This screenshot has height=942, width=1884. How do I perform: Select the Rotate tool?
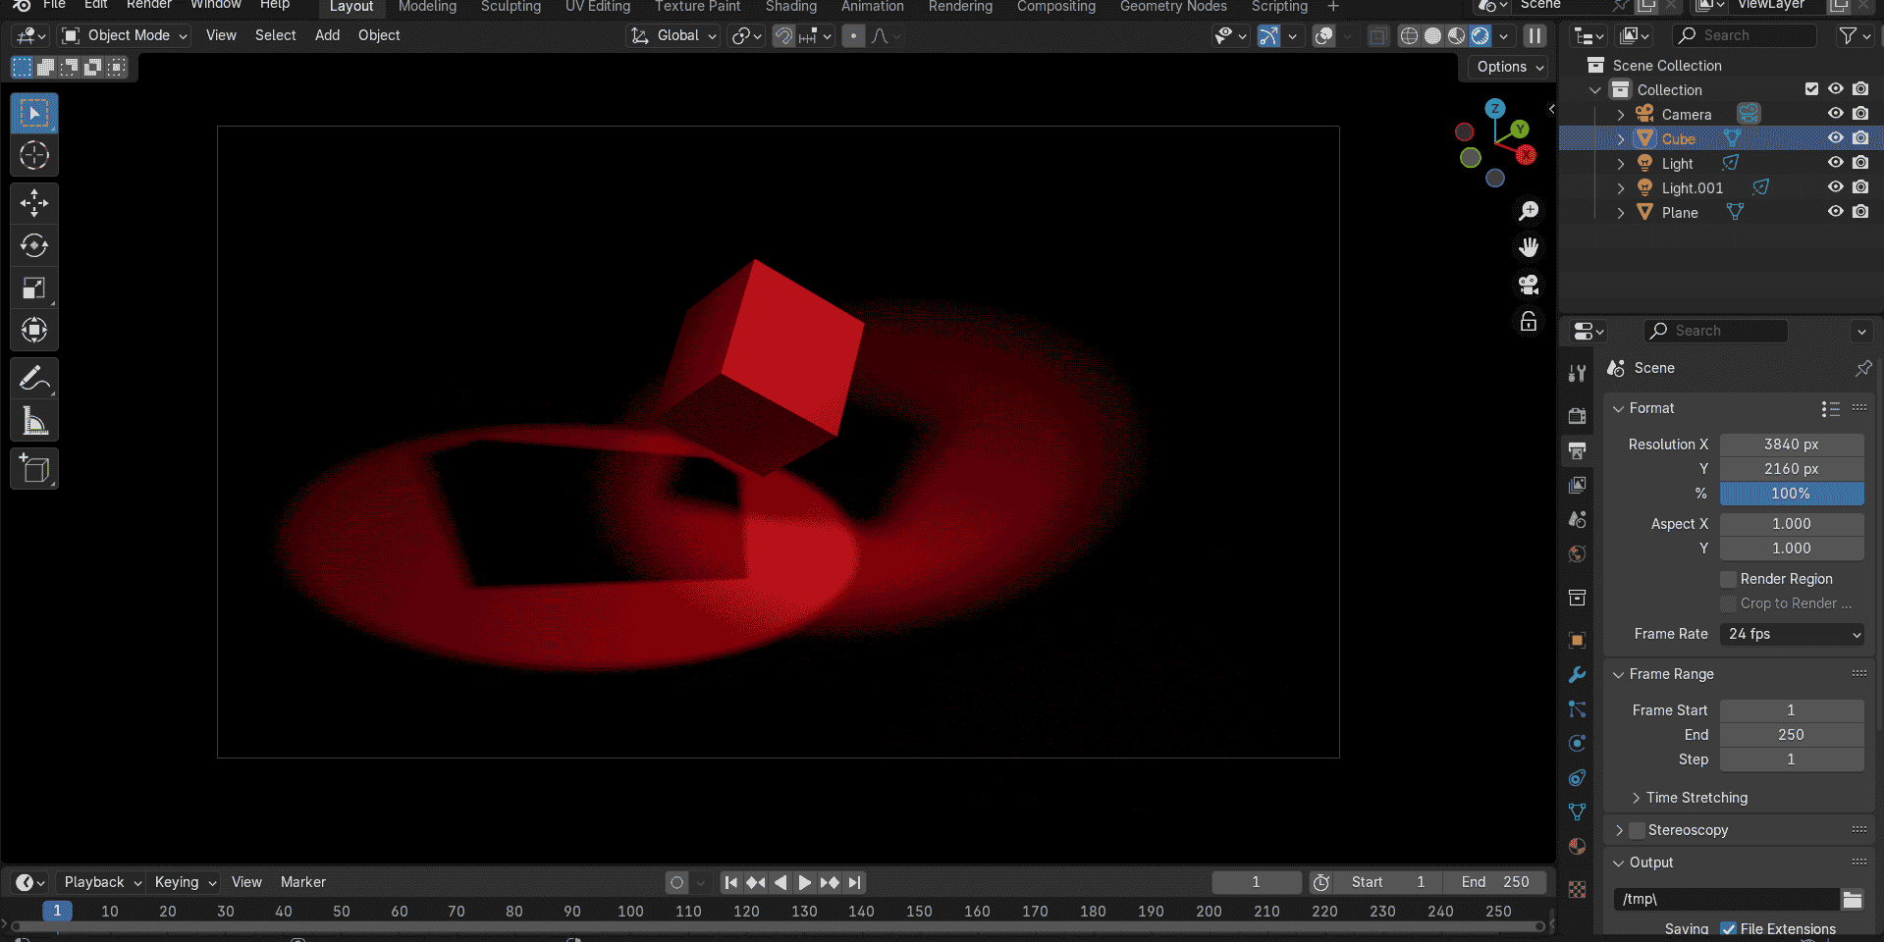click(34, 245)
